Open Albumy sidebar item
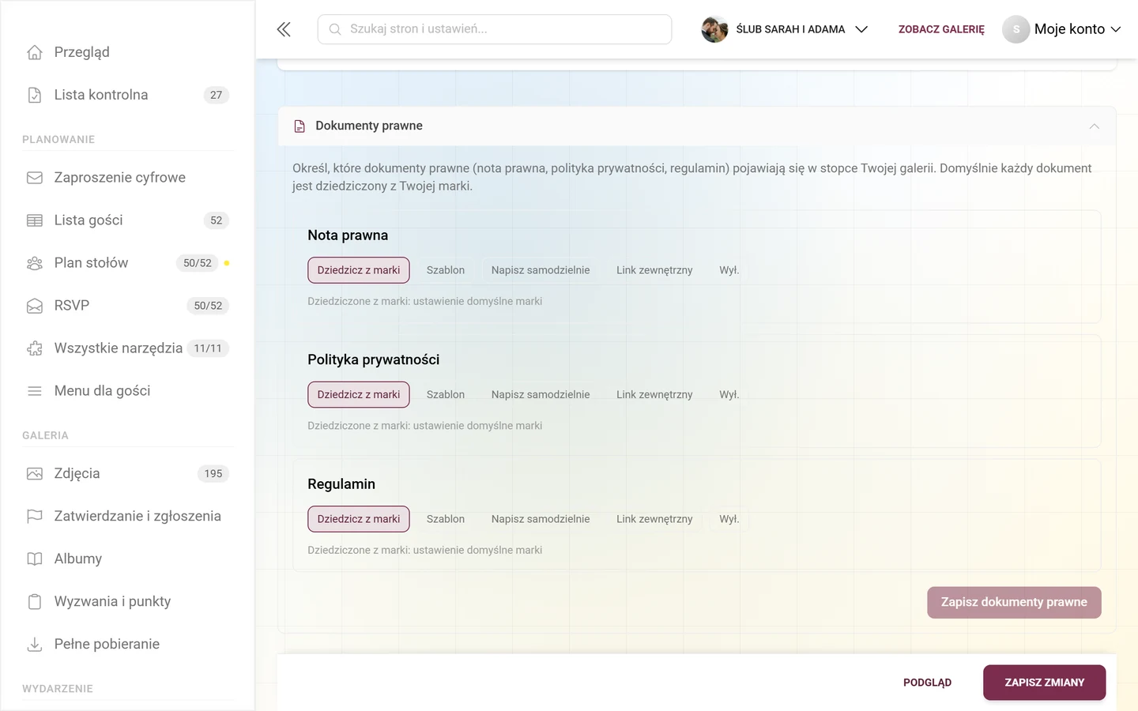Screen dimensions: 1138x711 pos(127,559)
